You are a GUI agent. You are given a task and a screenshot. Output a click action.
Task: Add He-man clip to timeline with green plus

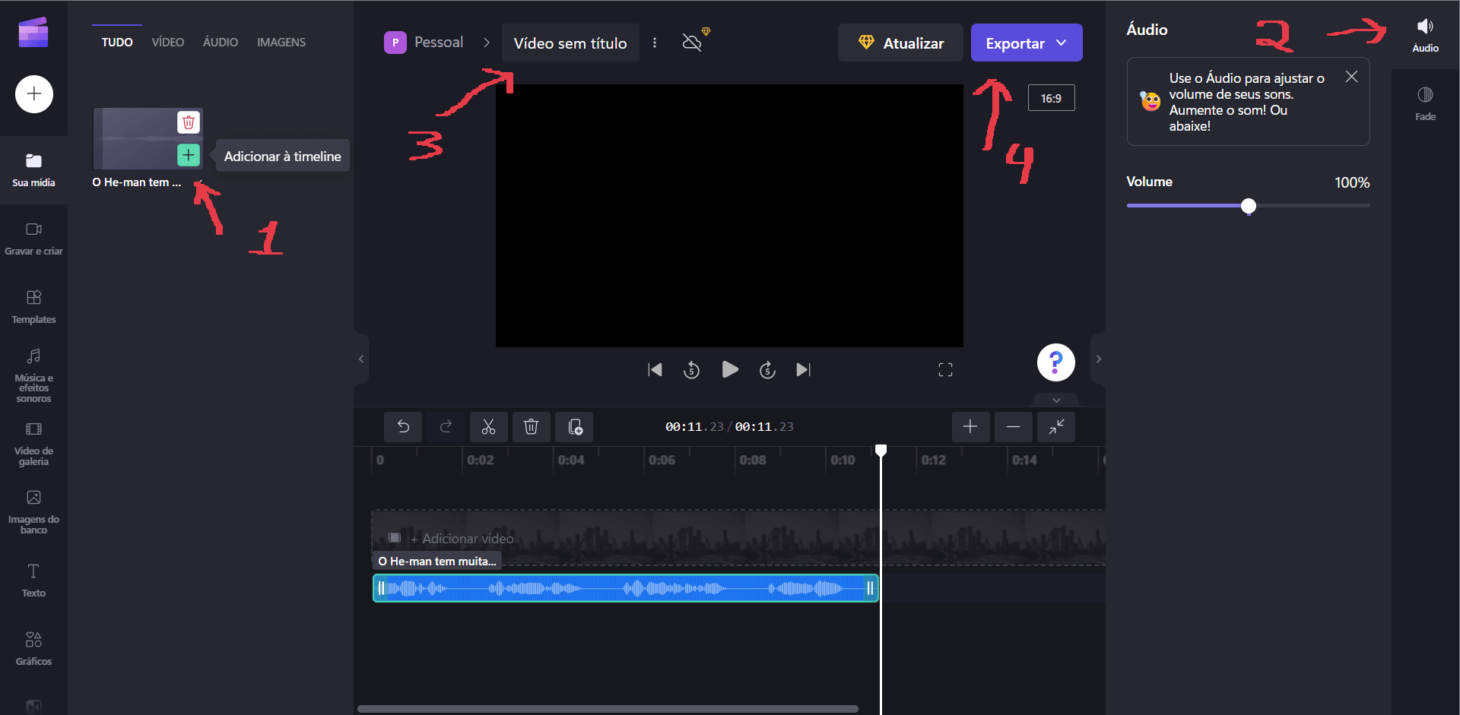(x=189, y=155)
